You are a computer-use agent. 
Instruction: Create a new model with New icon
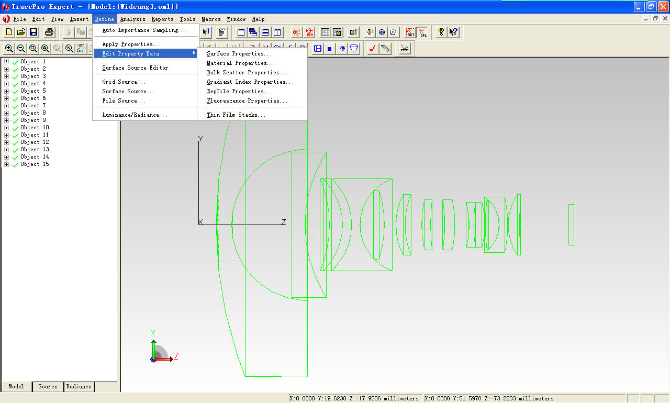click(x=9, y=32)
